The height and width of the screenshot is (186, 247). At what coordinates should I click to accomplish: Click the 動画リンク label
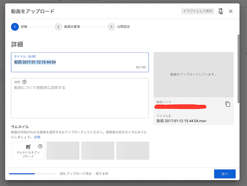coord(164,102)
